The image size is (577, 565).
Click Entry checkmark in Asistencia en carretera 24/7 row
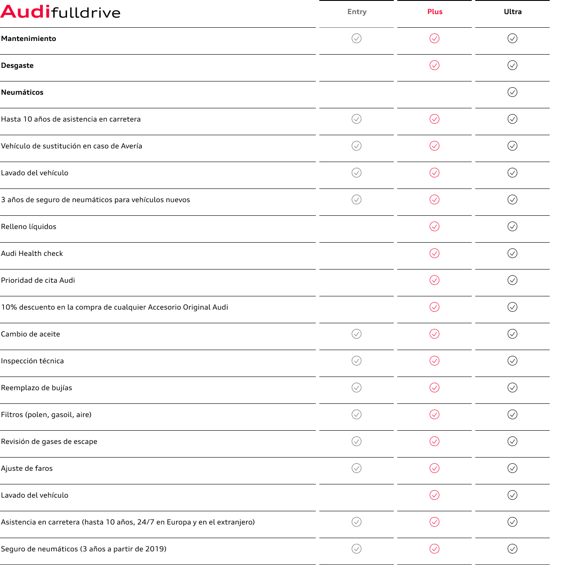[357, 522]
